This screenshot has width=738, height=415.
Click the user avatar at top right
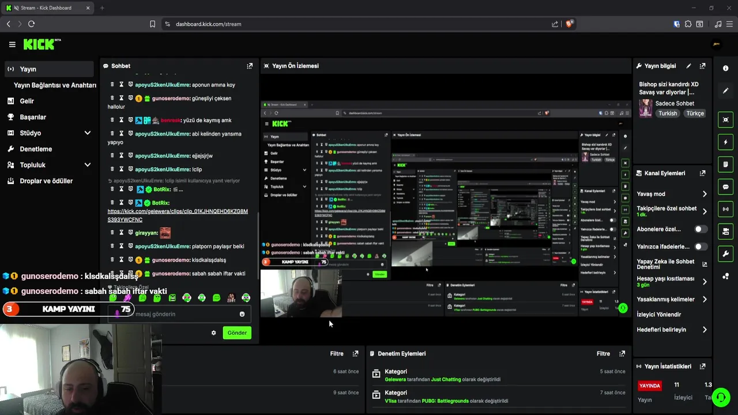point(717,44)
